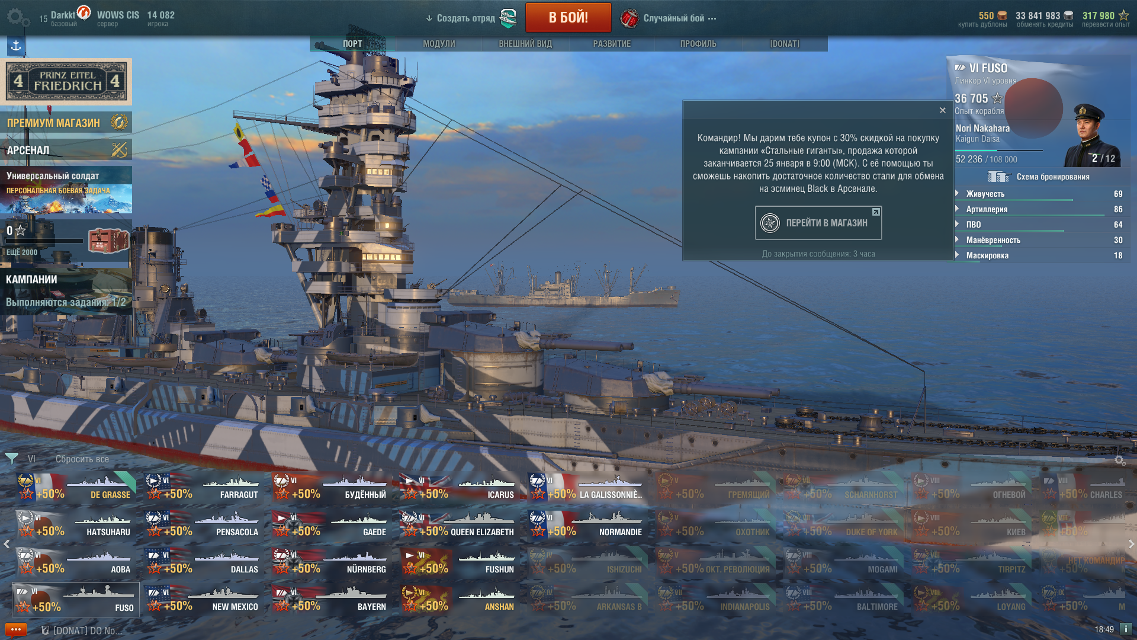The height and width of the screenshot is (640, 1137).
Task: Reset all filters with Сбросить все
Action: pyautogui.click(x=82, y=459)
